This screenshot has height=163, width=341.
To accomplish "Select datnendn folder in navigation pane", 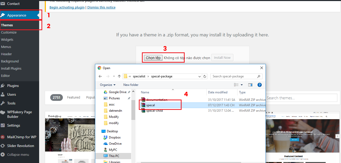I will click(x=113, y=111).
